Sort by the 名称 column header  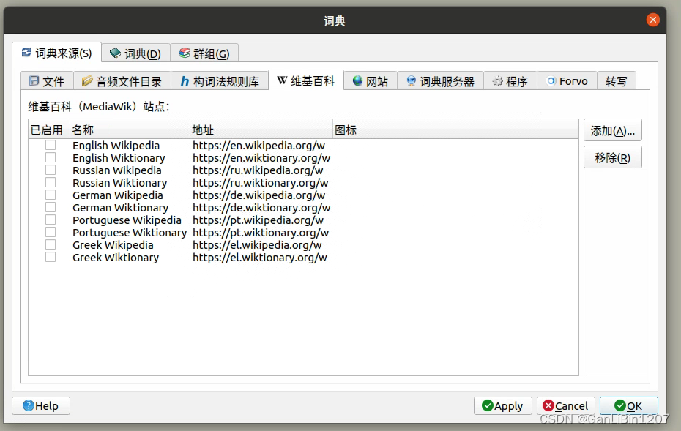[x=130, y=130]
